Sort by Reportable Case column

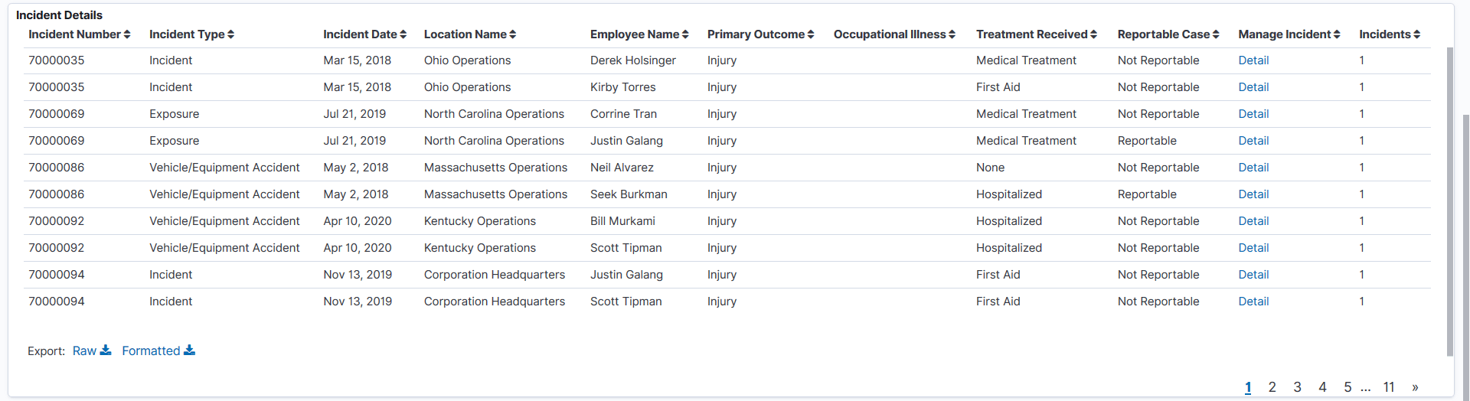pos(1216,34)
